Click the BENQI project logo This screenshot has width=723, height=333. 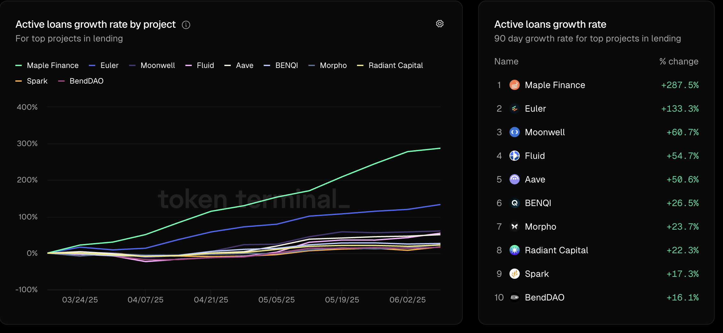(x=515, y=203)
